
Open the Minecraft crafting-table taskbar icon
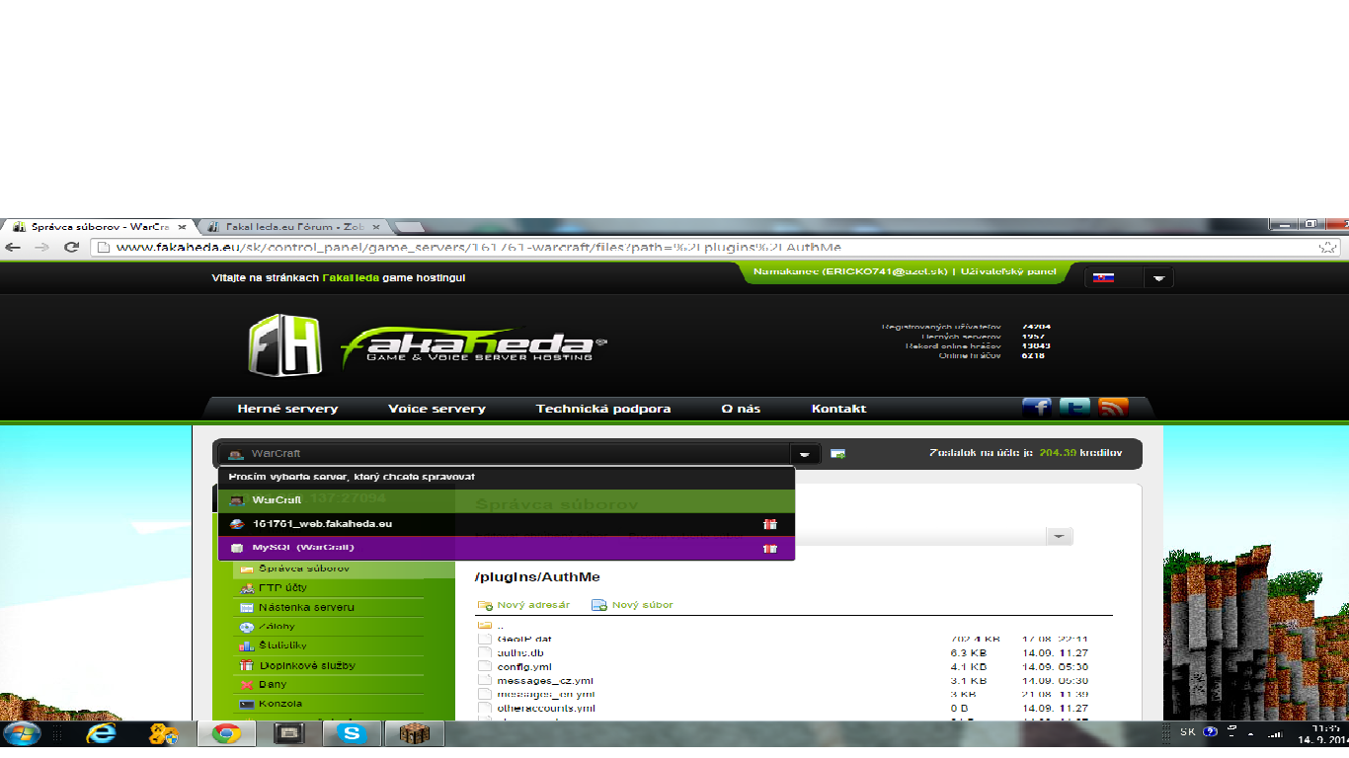point(413,733)
